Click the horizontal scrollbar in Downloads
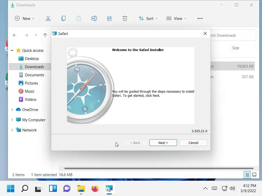The height and width of the screenshot is (196, 262). [x=159, y=168]
